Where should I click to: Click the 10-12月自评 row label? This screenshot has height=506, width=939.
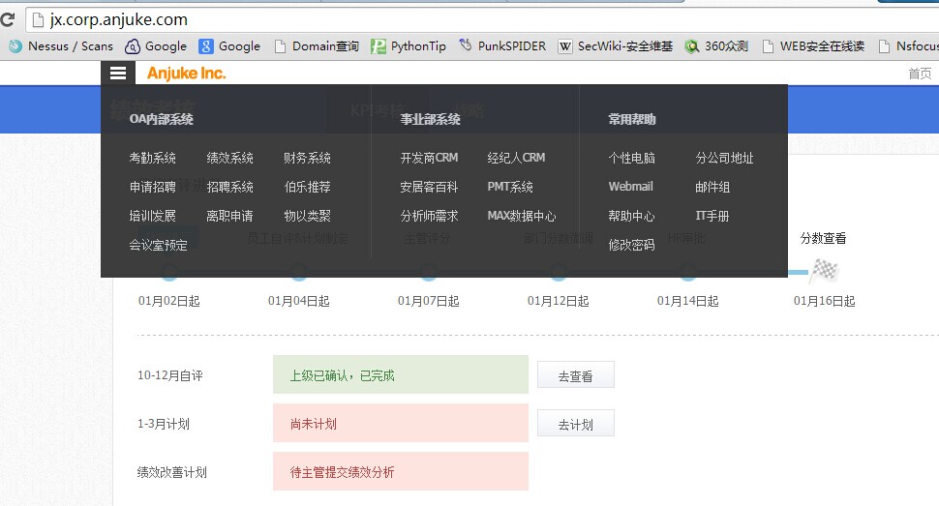[170, 375]
